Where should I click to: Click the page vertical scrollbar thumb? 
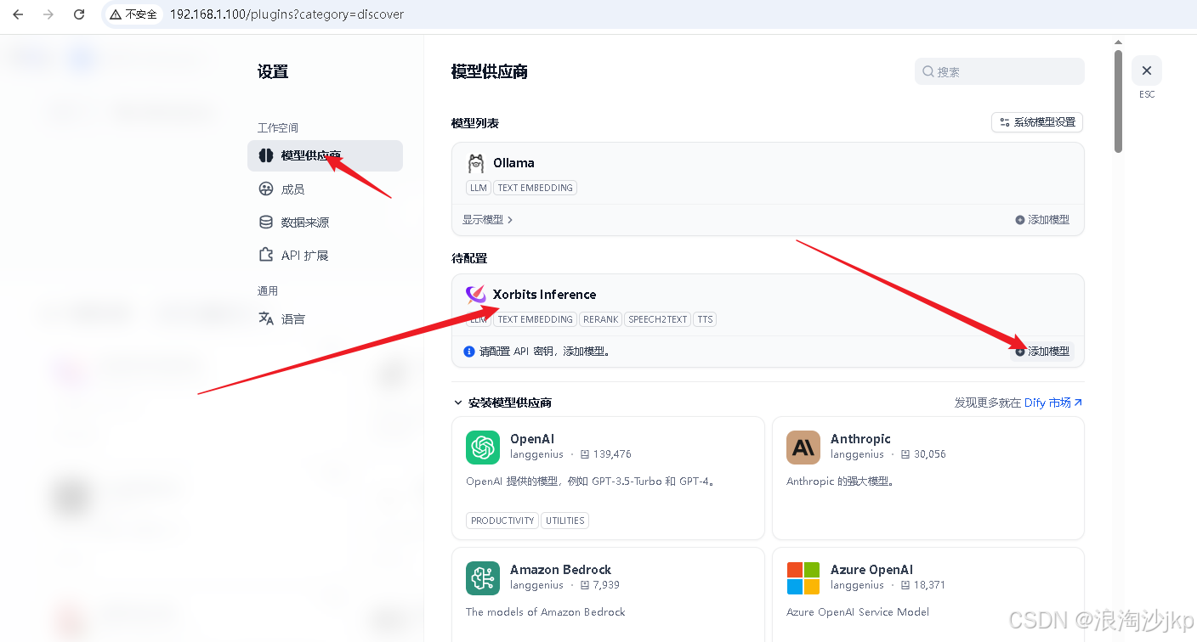click(1119, 102)
